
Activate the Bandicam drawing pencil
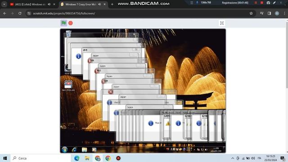(274, 3)
